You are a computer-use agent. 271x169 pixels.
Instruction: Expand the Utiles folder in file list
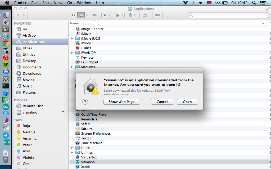tap(72, 148)
